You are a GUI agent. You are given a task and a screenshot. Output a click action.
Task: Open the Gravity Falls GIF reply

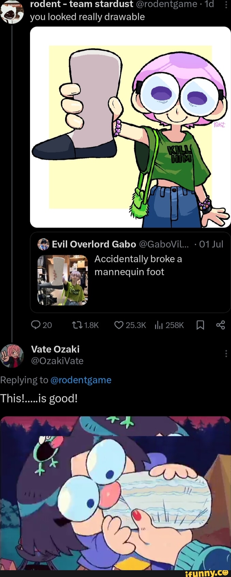tap(115, 494)
